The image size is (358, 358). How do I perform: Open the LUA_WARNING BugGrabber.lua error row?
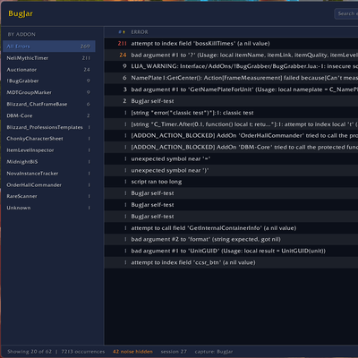[x=231, y=66]
